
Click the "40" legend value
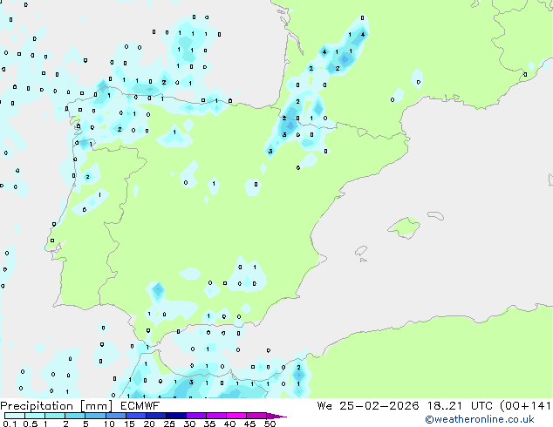pyautogui.click(x=229, y=424)
